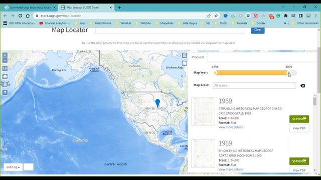Open the Shickley NE map thumbnail
This screenshot has width=321, height=180.
click(x=203, y=153)
